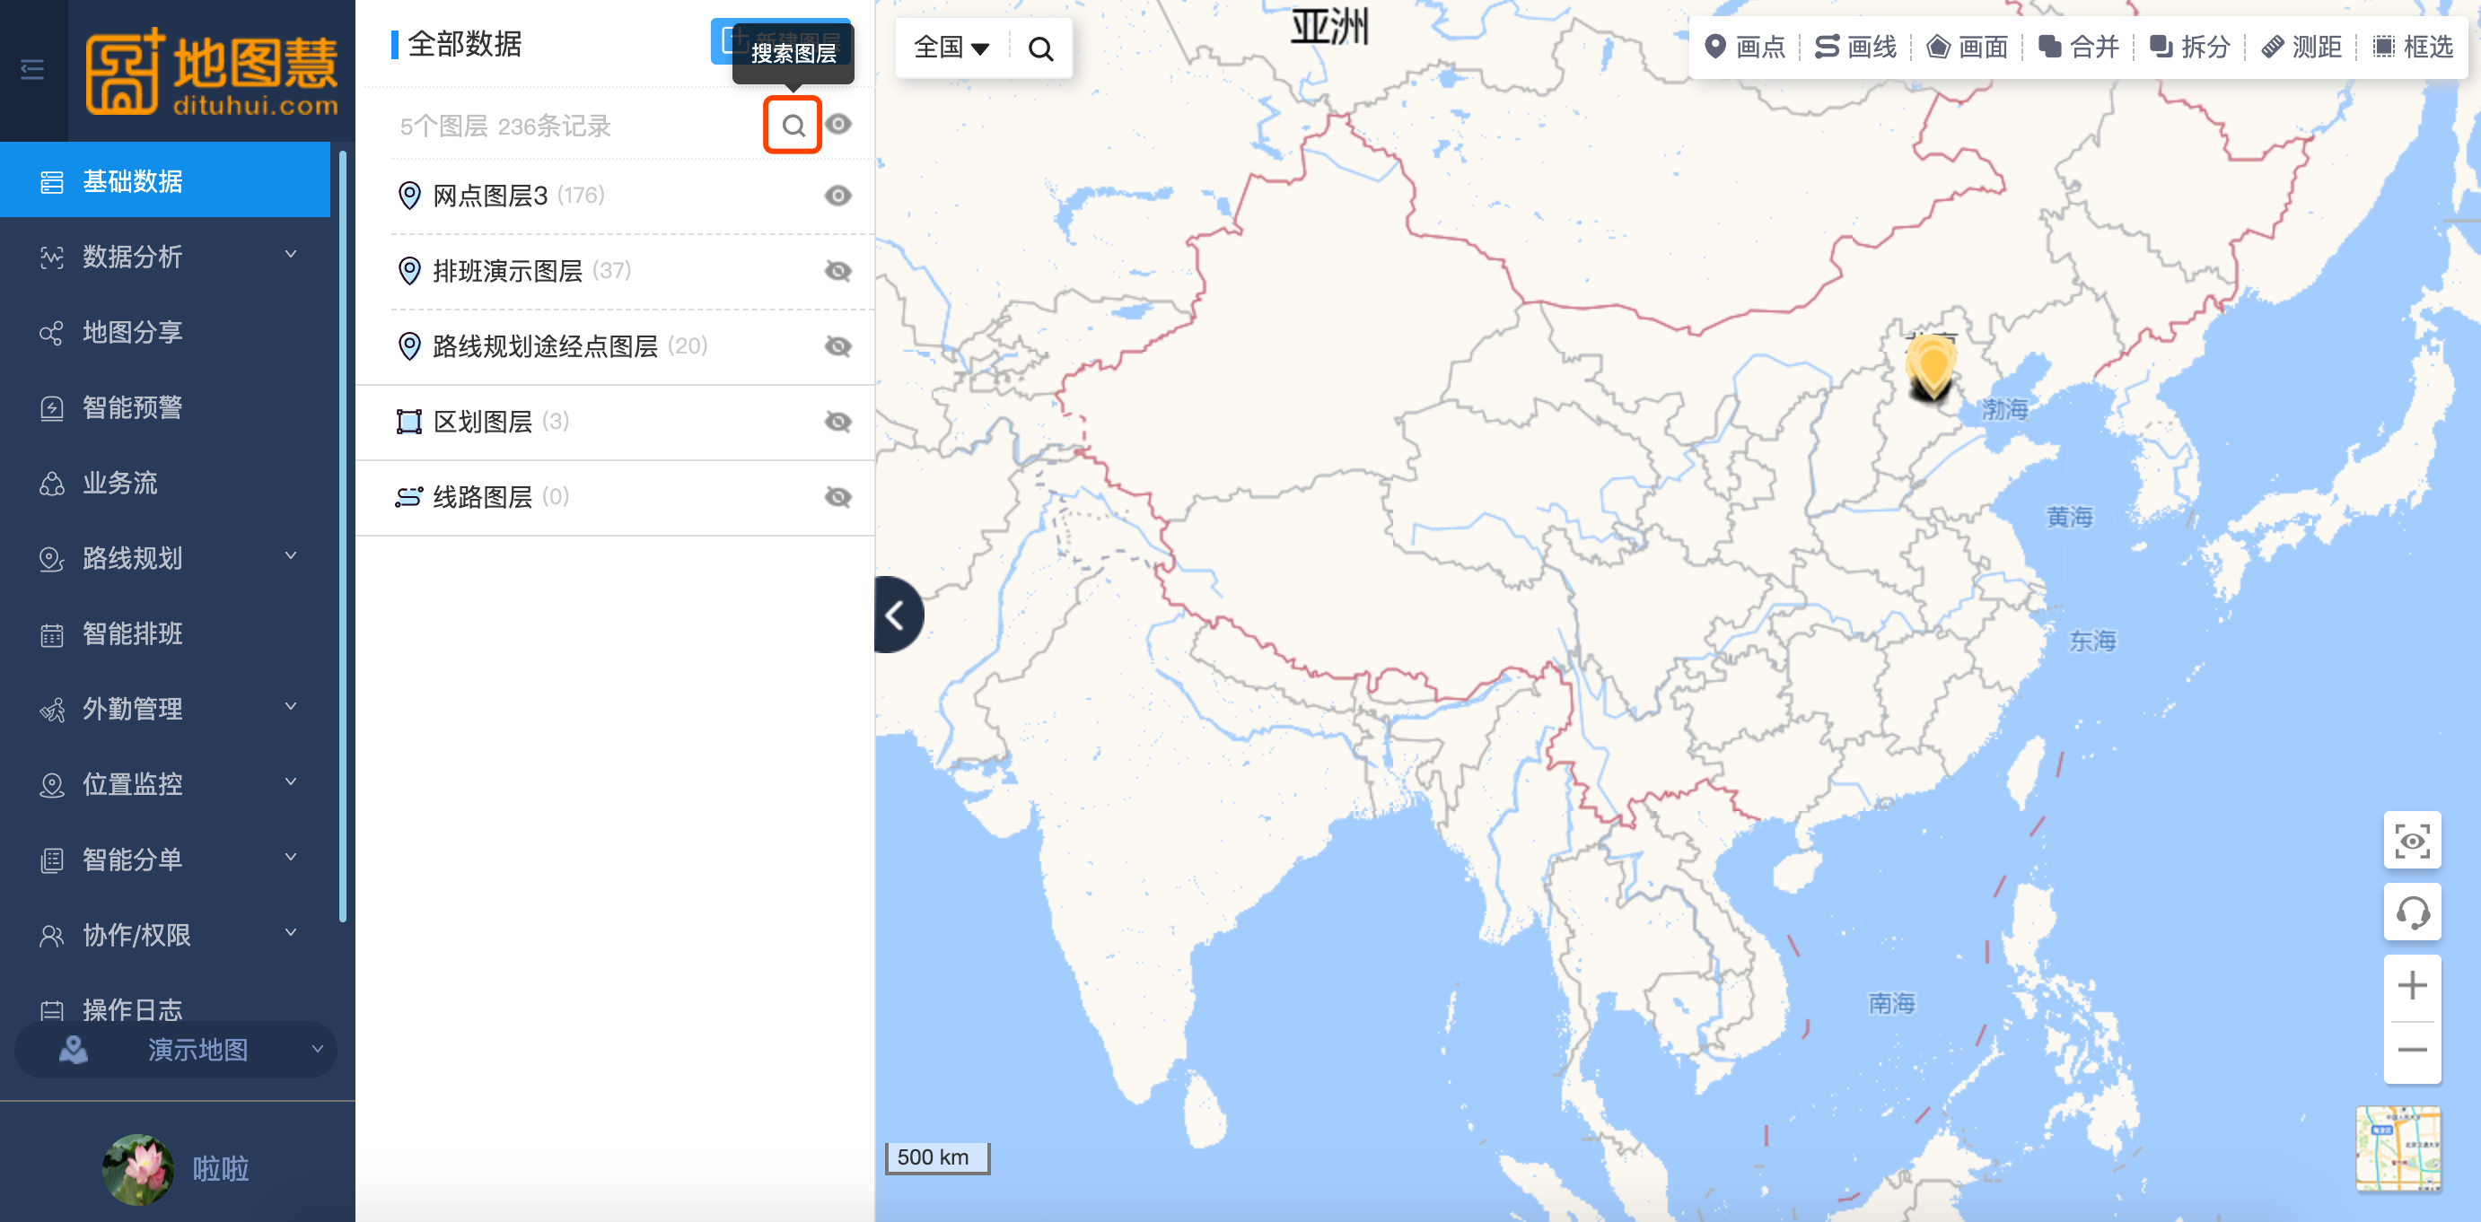Select the 画线 draw line tool

coord(1855,47)
